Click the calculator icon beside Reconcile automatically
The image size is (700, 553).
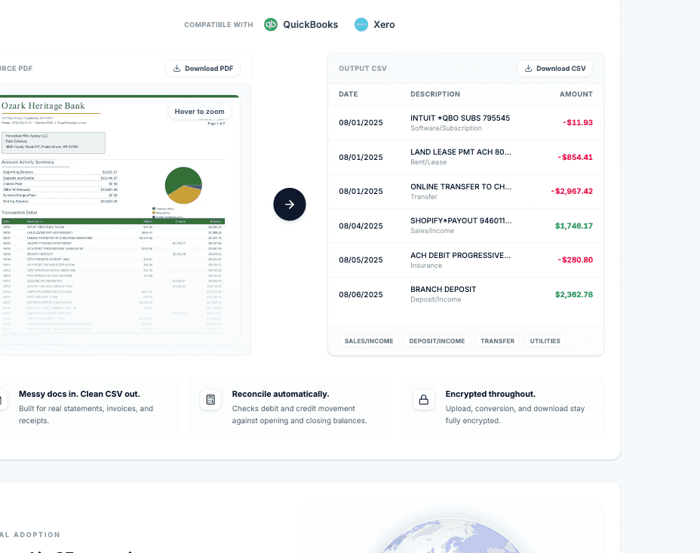pyautogui.click(x=210, y=400)
